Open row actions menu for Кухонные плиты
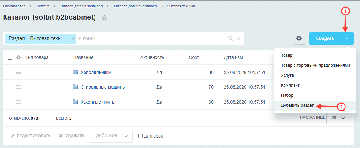Image resolution: width=360 pixels, height=148 pixels. pyautogui.click(x=19, y=102)
